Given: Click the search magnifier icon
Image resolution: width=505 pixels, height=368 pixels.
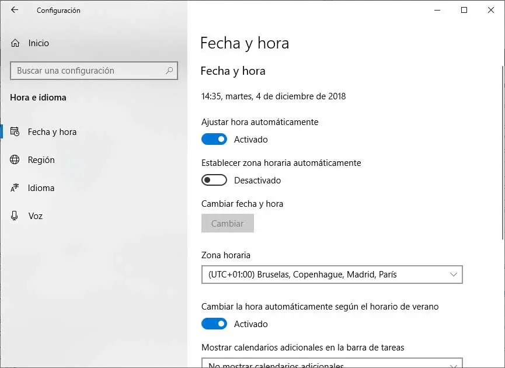Looking at the screenshot, I should click(x=169, y=71).
